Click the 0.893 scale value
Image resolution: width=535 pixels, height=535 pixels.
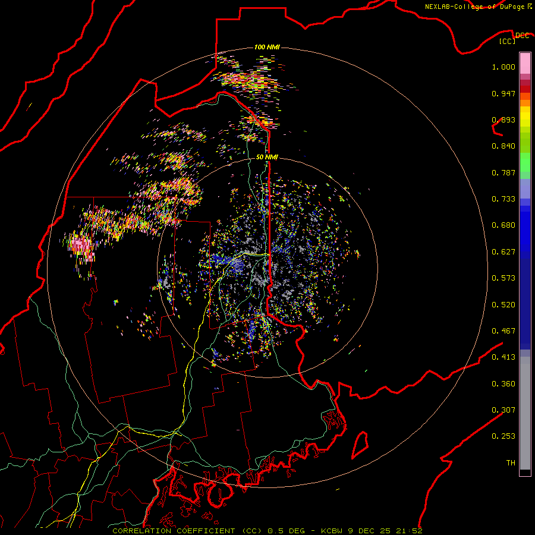(503, 119)
